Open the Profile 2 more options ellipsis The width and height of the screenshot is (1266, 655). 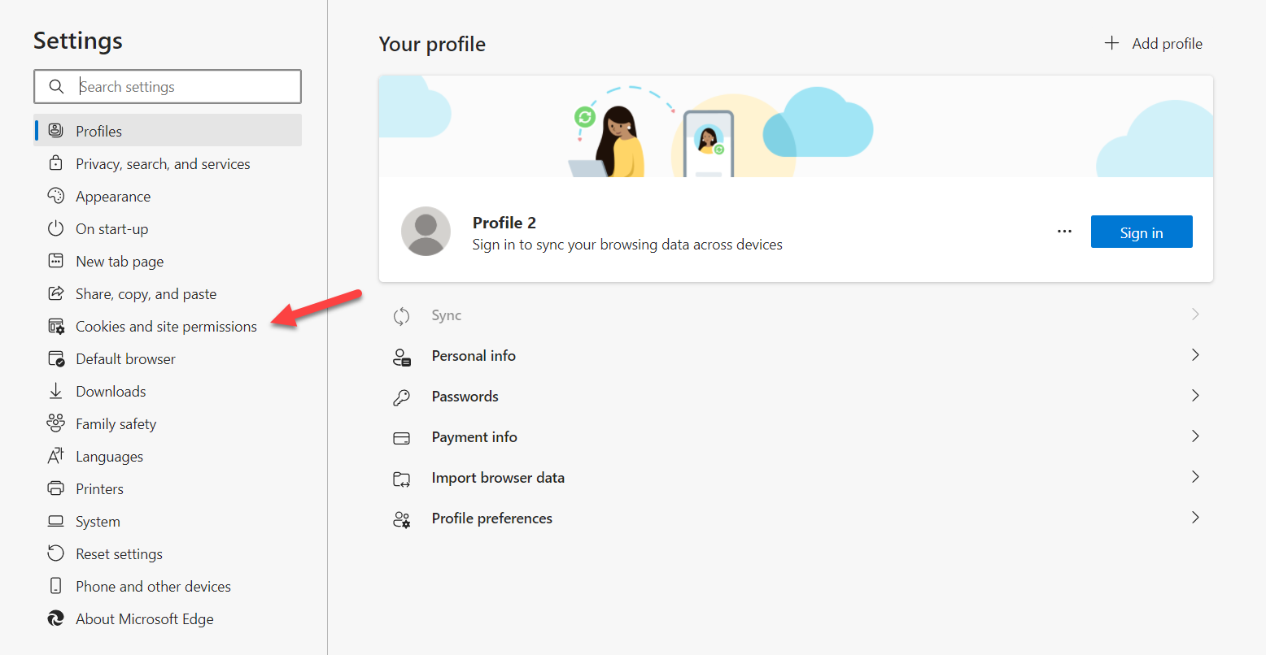[x=1064, y=232]
